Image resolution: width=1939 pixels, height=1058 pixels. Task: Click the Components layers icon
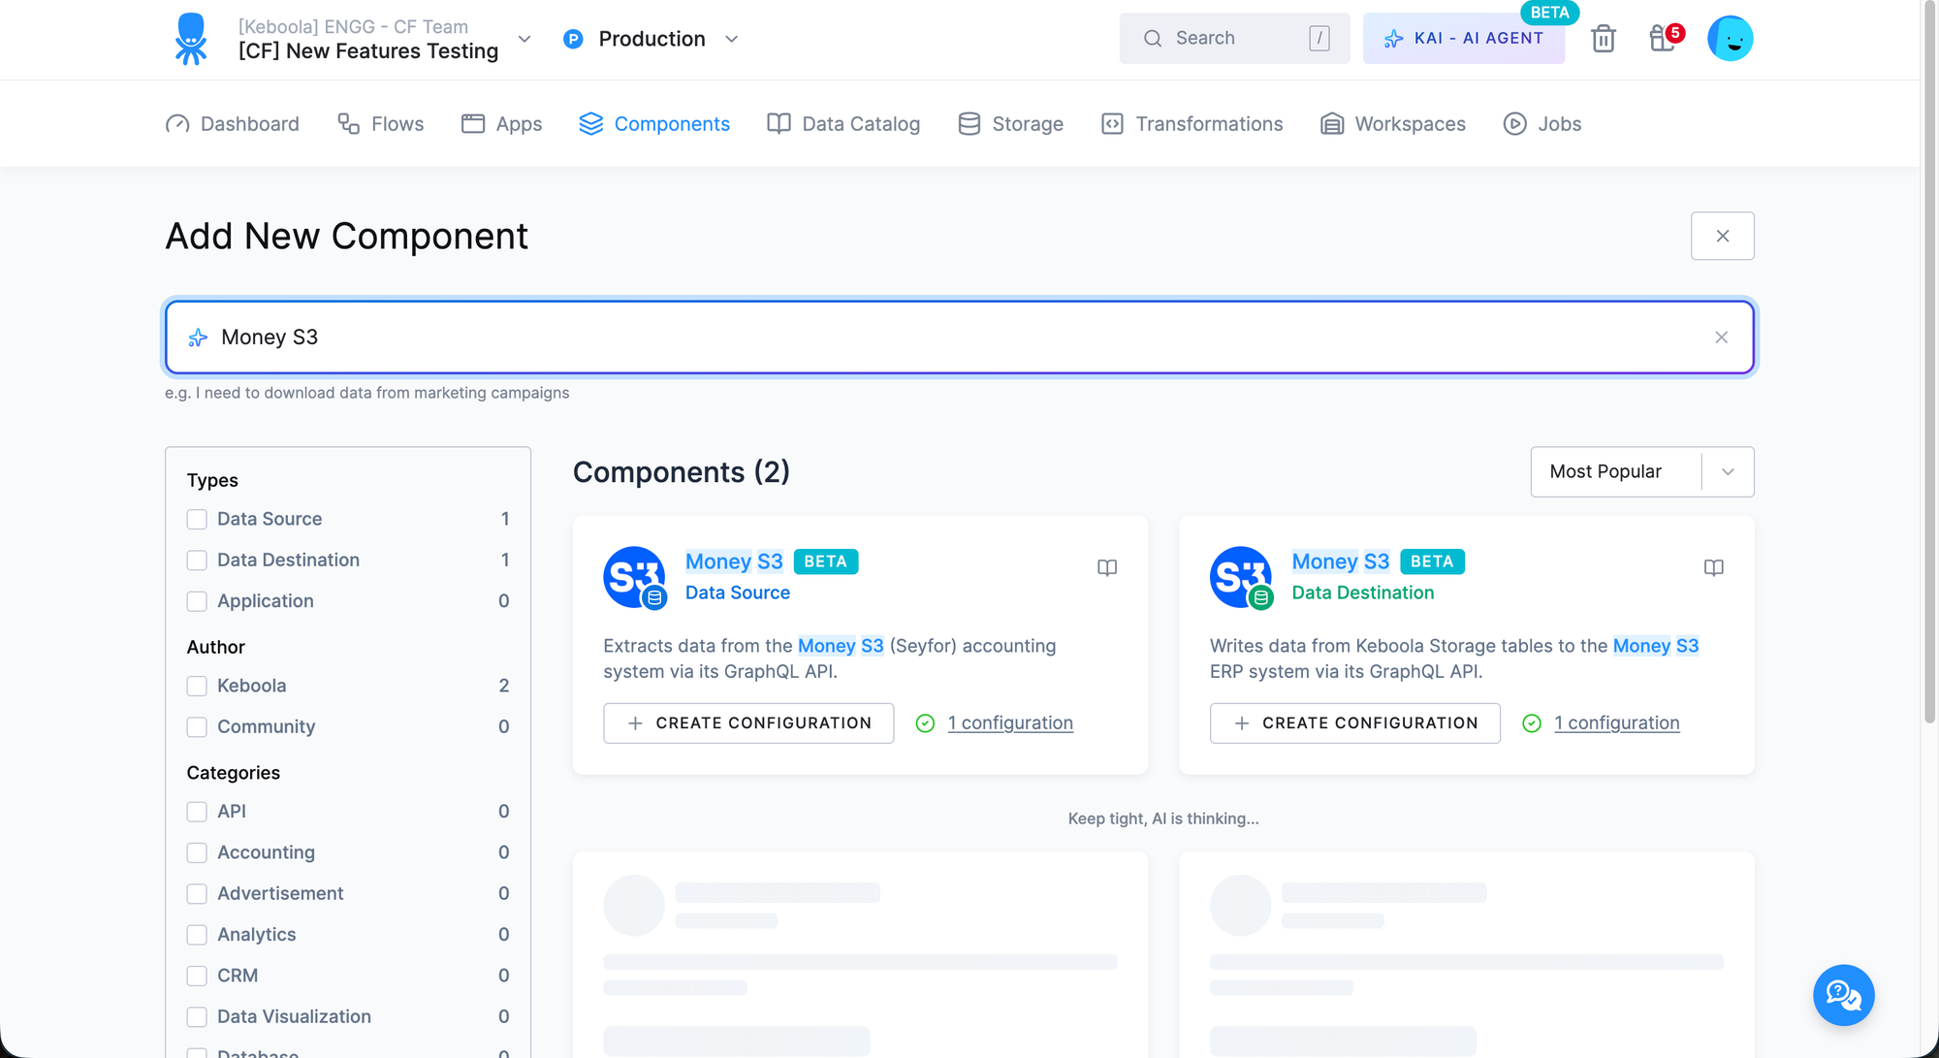591,124
